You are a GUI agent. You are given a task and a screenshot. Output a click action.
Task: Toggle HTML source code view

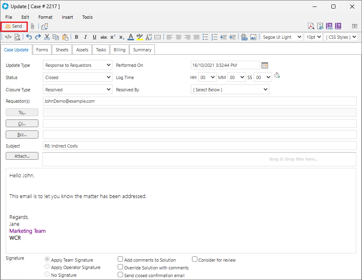(x=8, y=37)
